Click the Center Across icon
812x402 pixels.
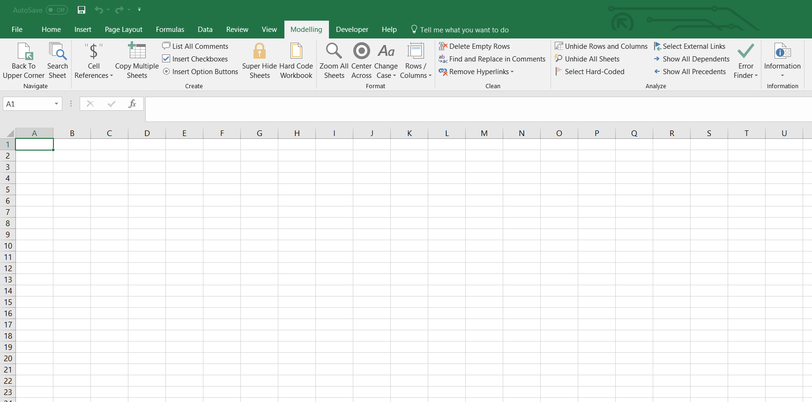pos(361,51)
